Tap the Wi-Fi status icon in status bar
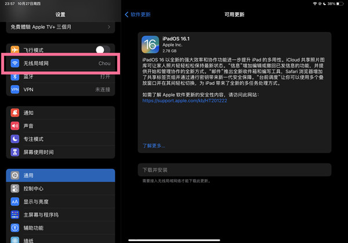The height and width of the screenshot is (243, 348). coord(315,3)
